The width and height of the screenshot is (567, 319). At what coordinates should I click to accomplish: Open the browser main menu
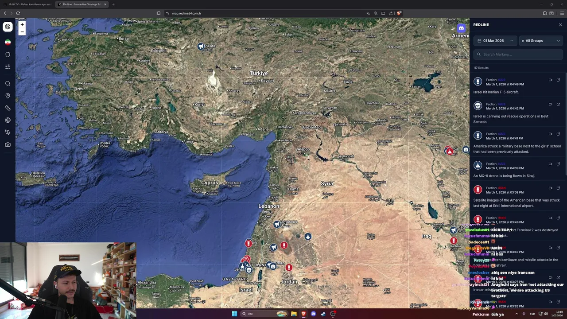pyautogui.click(x=562, y=13)
